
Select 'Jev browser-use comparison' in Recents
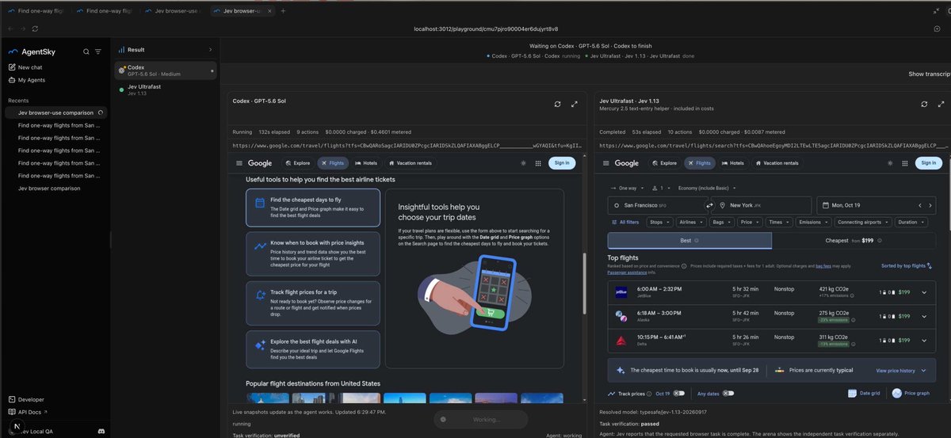[x=55, y=112]
